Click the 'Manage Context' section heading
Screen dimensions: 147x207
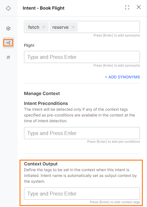[42, 93]
